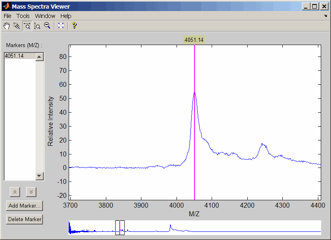Select the zoom out tool

pyautogui.click(x=47, y=26)
